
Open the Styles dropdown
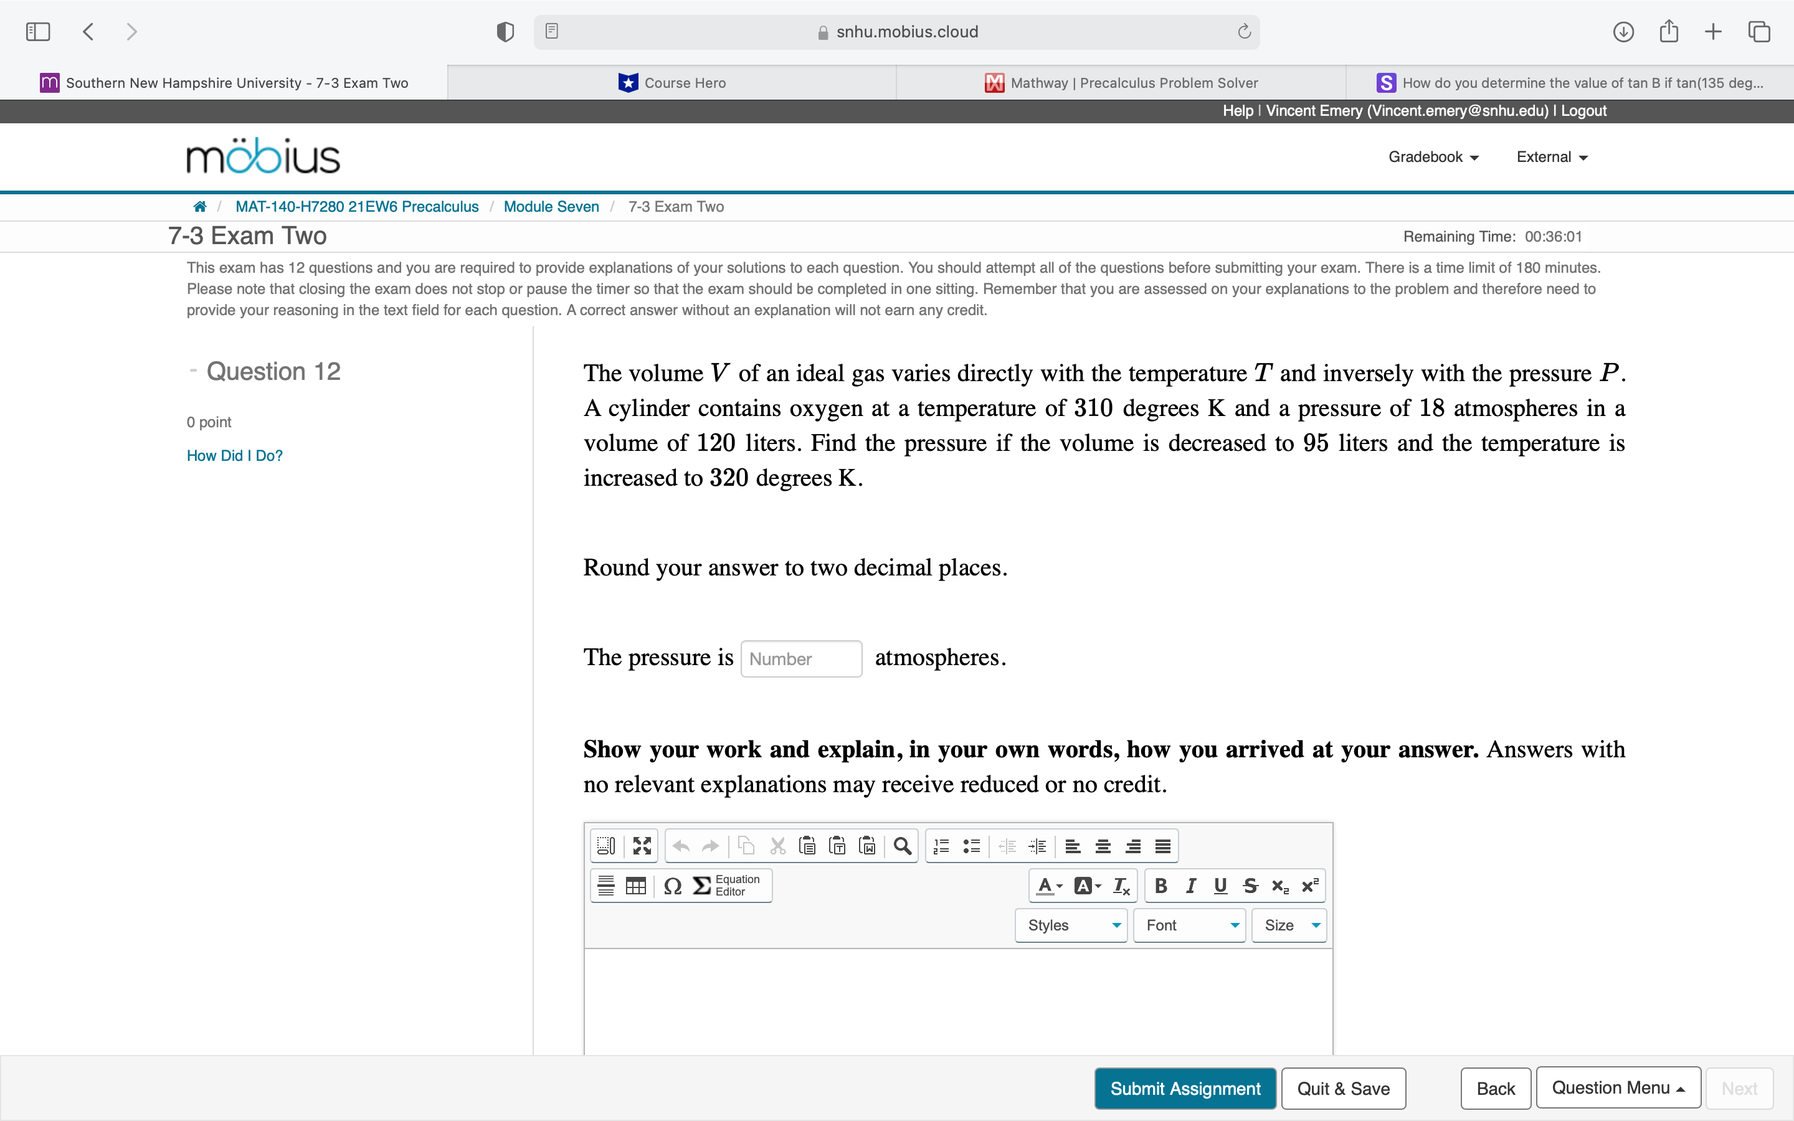click(1070, 925)
